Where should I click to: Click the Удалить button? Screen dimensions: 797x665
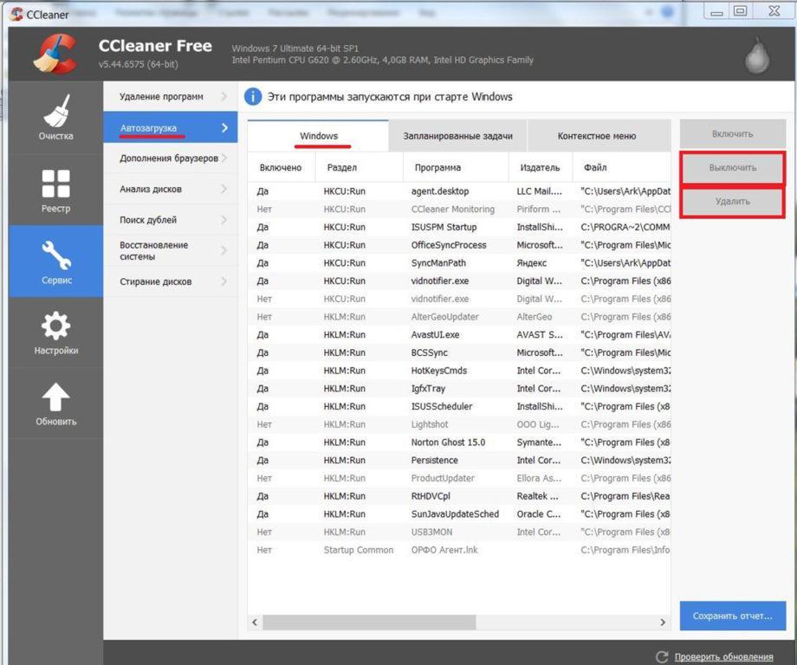click(732, 201)
